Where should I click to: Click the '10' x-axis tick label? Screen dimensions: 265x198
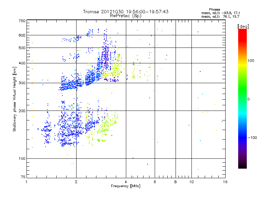pyautogui.click(x=191, y=182)
